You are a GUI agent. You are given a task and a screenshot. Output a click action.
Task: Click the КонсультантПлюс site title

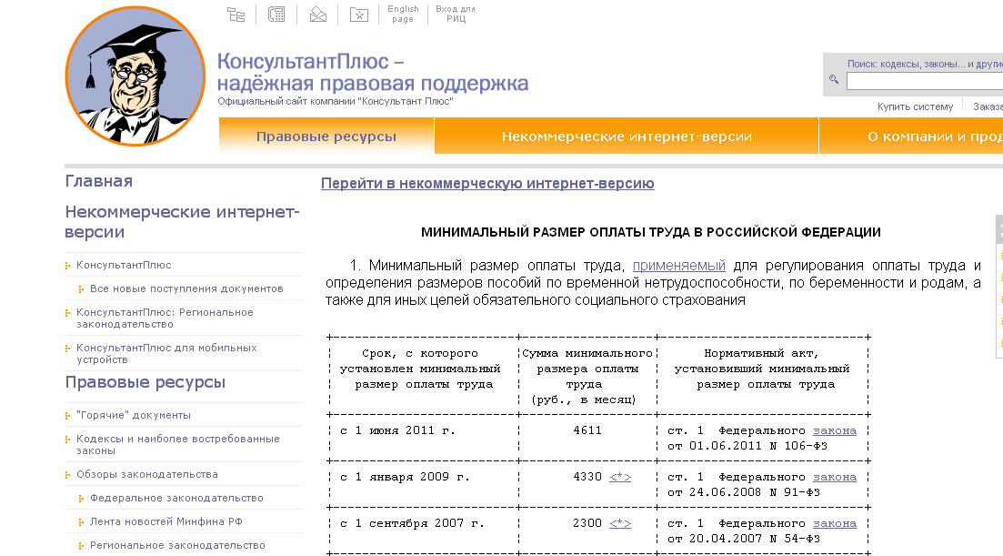(372, 72)
